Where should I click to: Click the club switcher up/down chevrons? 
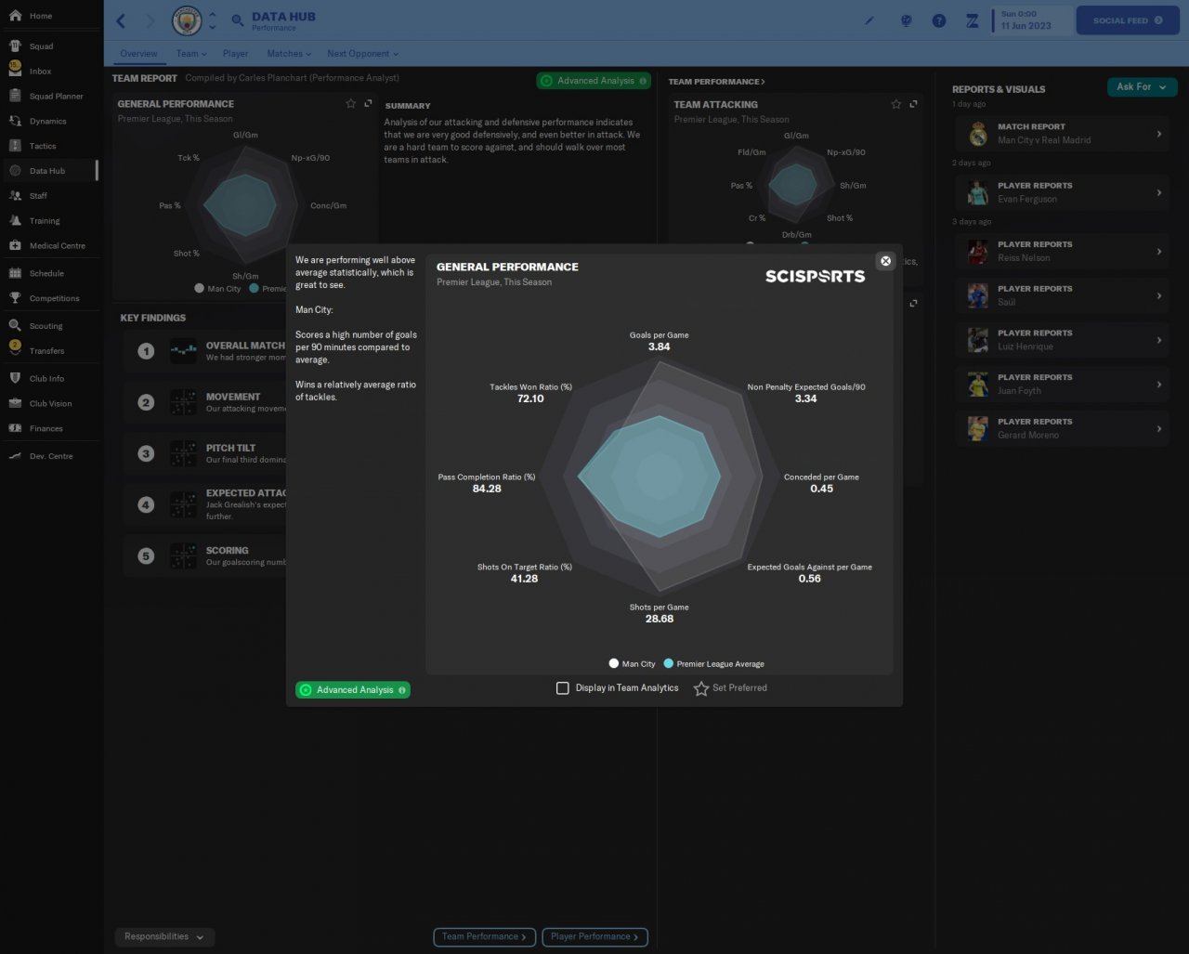pyautogui.click(x=212, y=20)
